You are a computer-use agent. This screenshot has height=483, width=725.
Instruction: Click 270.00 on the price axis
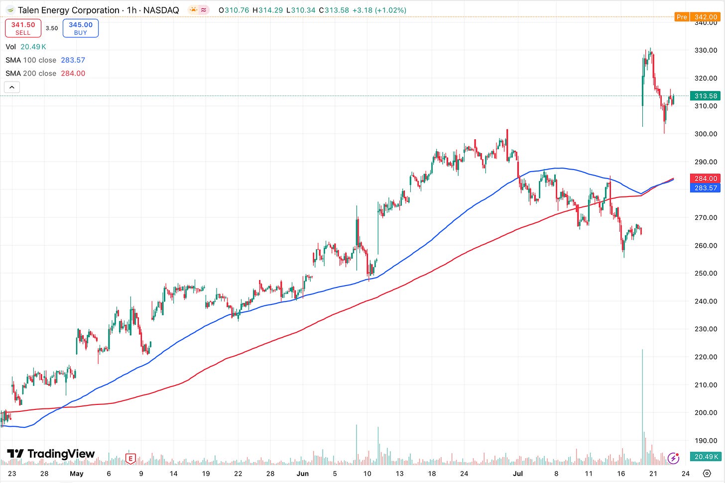tap(706, 217)
